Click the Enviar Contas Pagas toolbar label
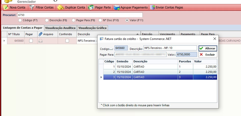241x116 pixels. tap(169, 7)
